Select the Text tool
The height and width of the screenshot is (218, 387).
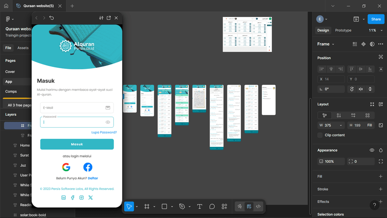point(200,206)
